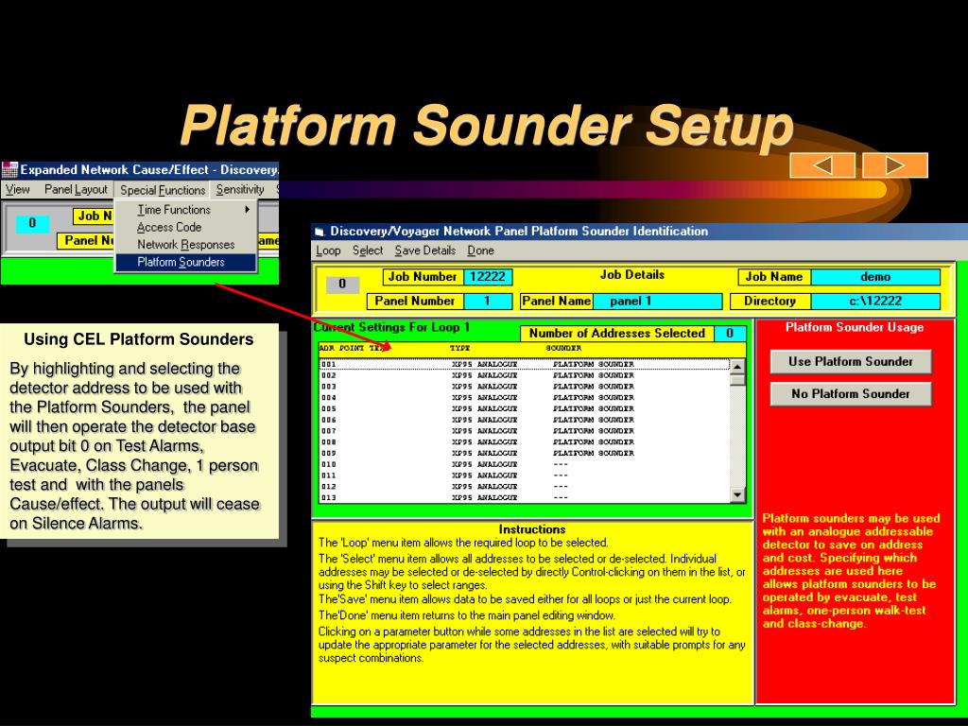Select address 009 row
The height and width of the screenshot is (726, 968).
click(525, 454)
